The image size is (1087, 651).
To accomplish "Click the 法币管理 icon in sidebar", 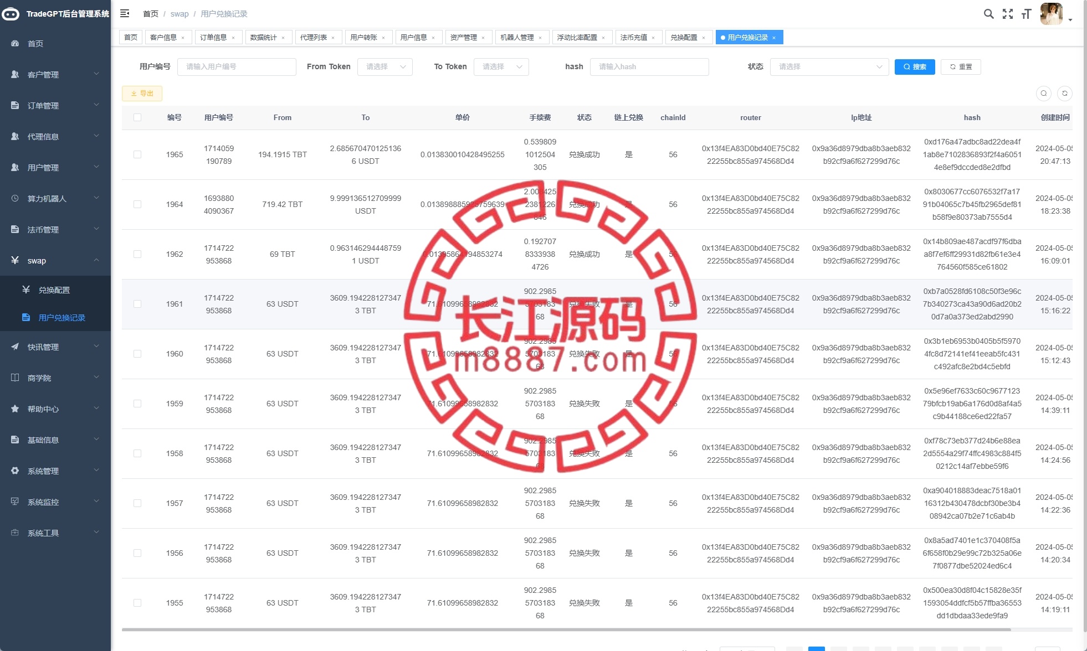I will click(x=15, y=229).
